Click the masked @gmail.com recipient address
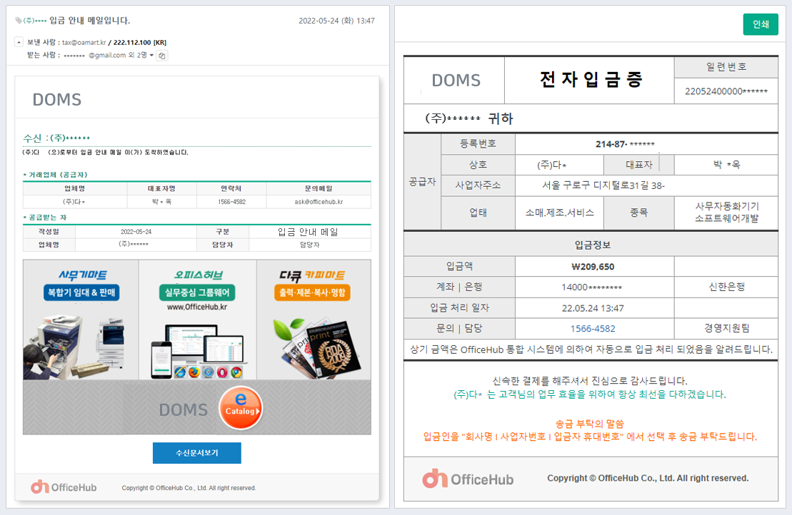This screenshot has height=515, width=792. (x=95, y=55)
